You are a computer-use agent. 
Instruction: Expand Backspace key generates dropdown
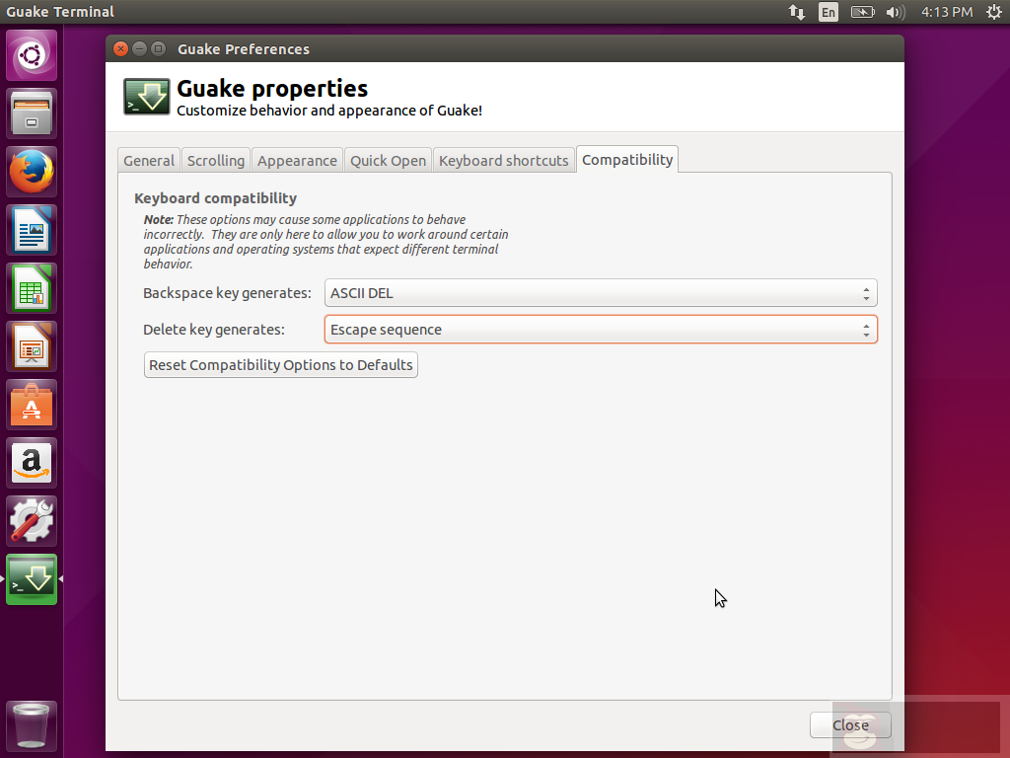600,293
